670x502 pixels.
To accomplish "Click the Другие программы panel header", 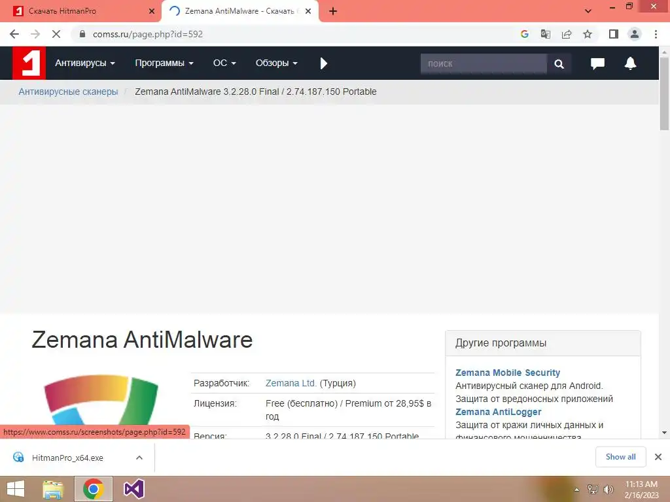I will pyautogui.click(x=542, y=343).
